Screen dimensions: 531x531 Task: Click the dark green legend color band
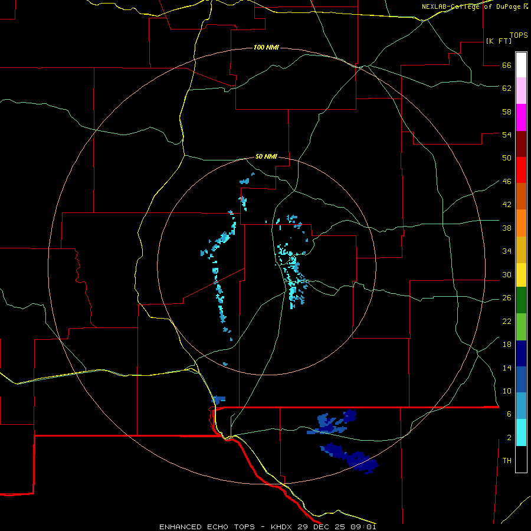coord(521,300)
